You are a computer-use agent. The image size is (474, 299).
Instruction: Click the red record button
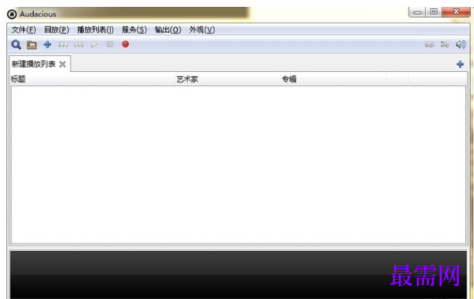click(x=125, y=44)
